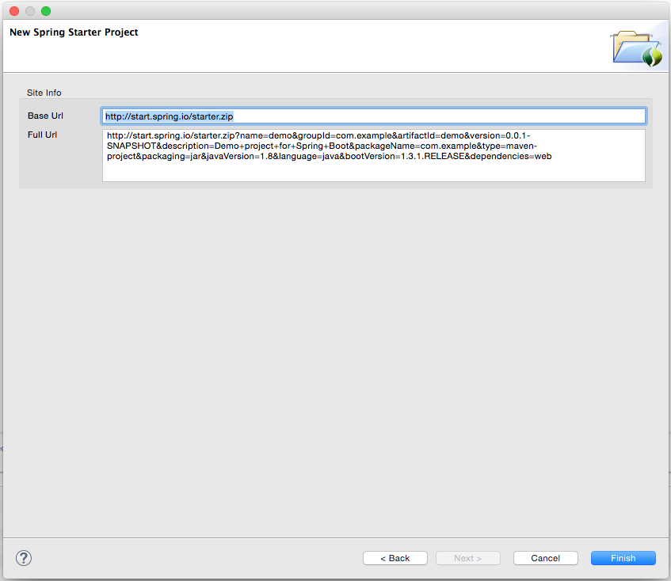Screen dimensions: 671x581
Task: Close the dialog using the red window button
Action: click(x=14, y=11)
